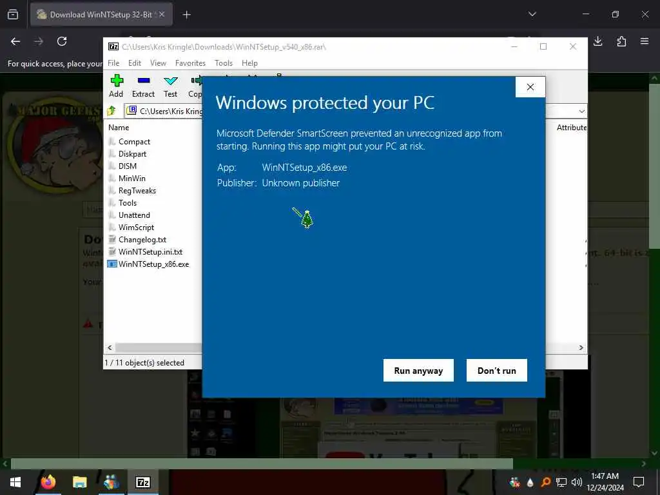Click the 7-Zip path address field
660x495 pixels.
tap(164, 111)
